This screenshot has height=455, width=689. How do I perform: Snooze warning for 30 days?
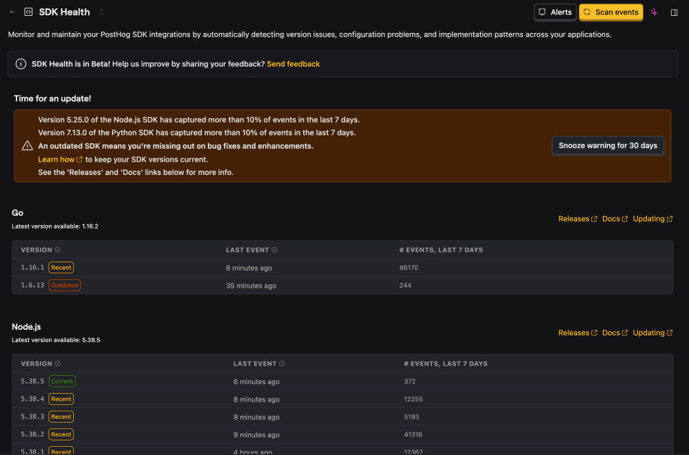click(x=608, y=145)
